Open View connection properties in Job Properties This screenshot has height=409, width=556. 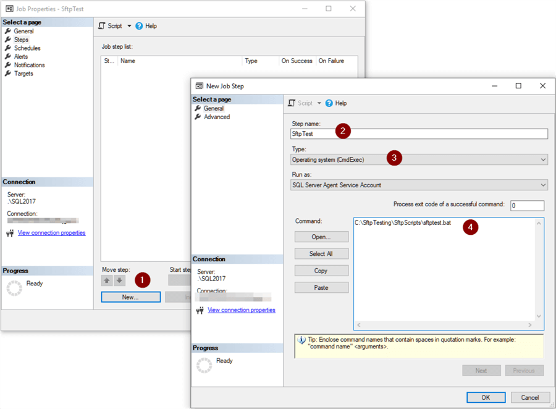coord(52,233)
